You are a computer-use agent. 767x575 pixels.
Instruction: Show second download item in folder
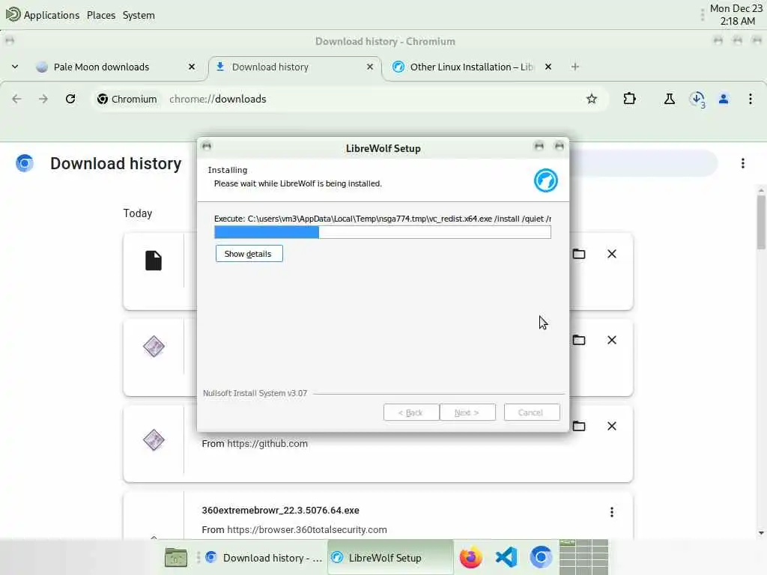pyautogui.click(x=579, y=340)
